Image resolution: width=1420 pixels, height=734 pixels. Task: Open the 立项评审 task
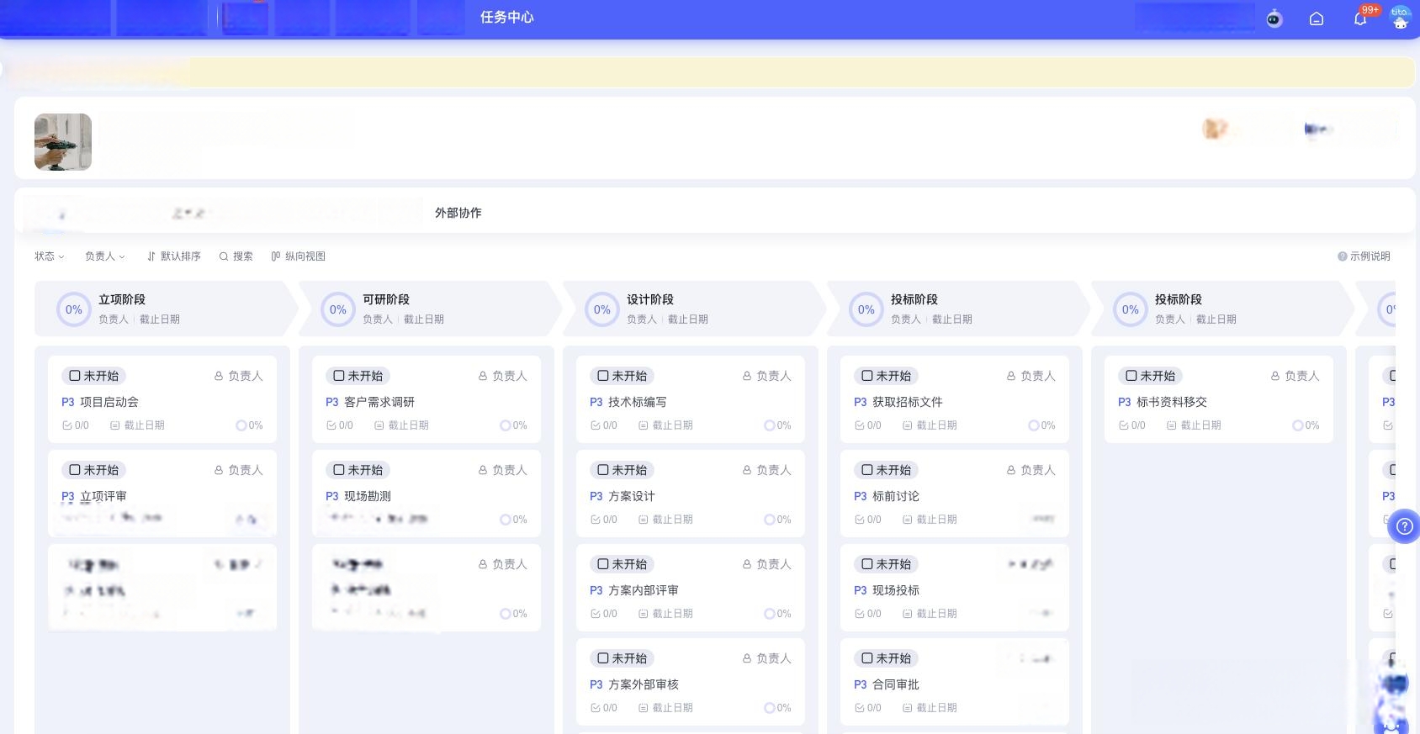pyautogui.click(x=103, y=496)
